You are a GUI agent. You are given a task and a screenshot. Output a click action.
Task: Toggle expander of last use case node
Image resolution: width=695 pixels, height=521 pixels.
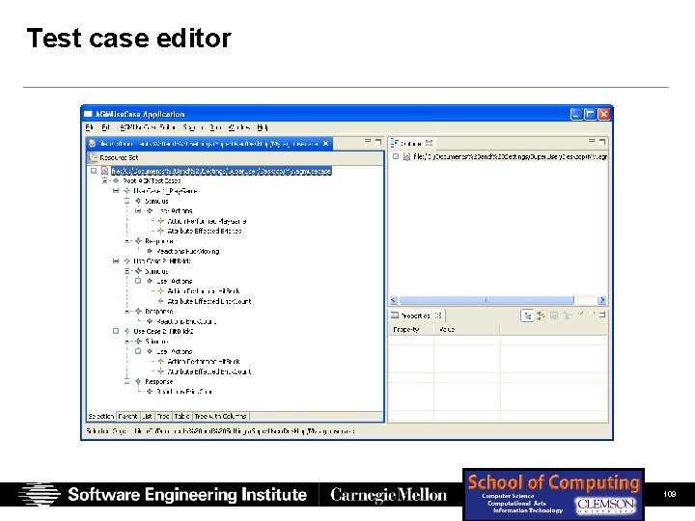(x=116, y=331)
